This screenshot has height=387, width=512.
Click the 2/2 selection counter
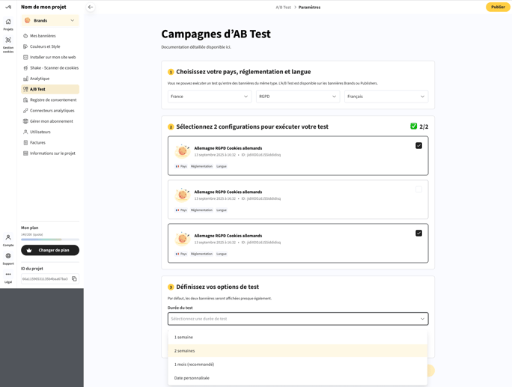(x=424, y=127)
